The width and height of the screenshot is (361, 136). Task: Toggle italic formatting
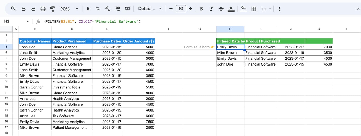coord(211,9)
